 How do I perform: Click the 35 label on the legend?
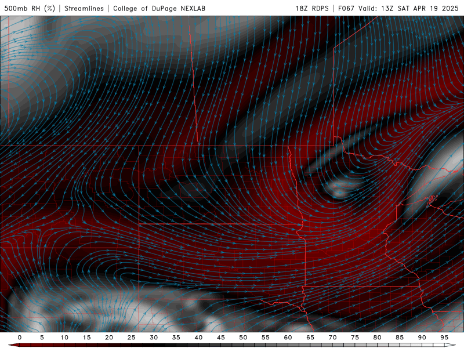coord(176,338)
